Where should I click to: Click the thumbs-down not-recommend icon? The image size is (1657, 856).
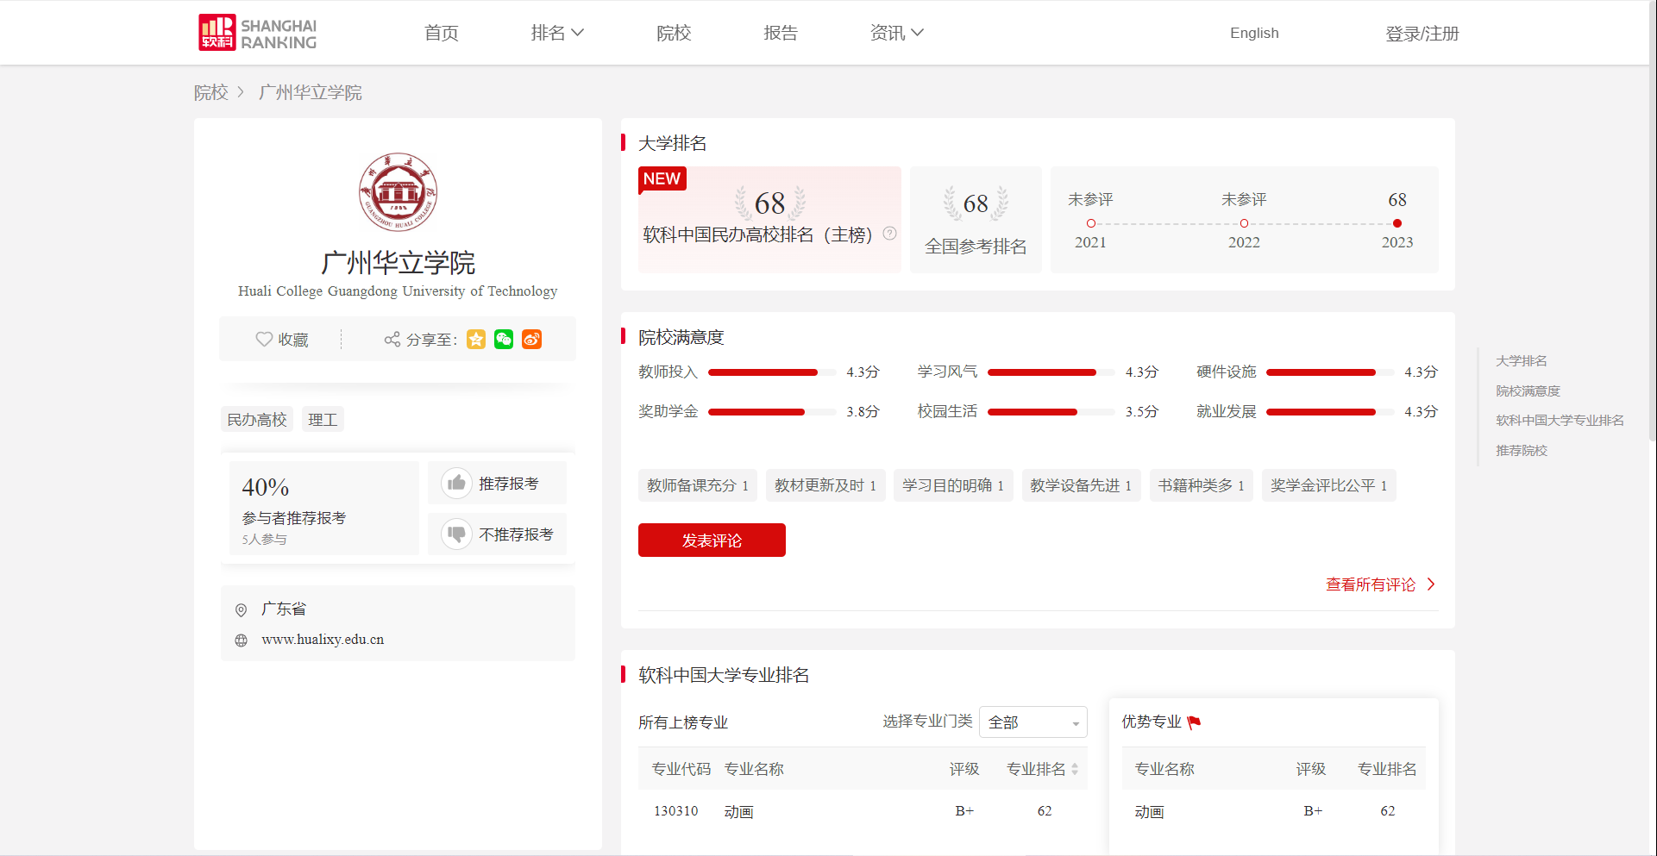[456, 534]
